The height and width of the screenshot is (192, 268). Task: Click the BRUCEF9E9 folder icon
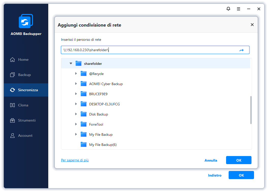pos(84,94)
